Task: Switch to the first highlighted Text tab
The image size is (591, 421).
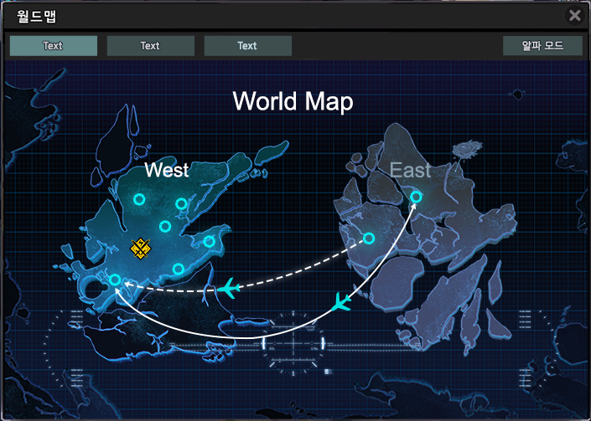Action: tap(53, 46)
